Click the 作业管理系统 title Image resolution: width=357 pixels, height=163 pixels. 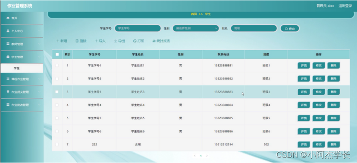pos(19,6)
